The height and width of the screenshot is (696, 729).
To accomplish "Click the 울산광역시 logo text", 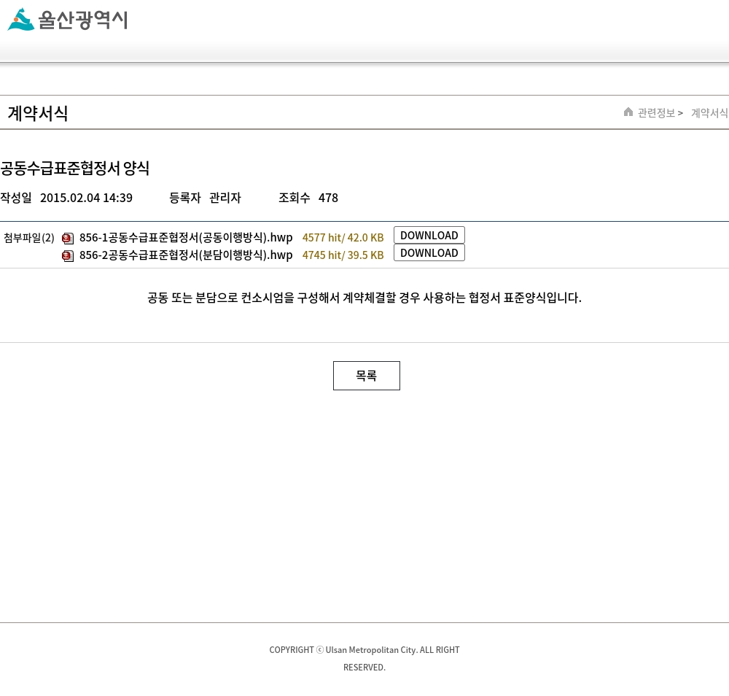I will 82,20.
